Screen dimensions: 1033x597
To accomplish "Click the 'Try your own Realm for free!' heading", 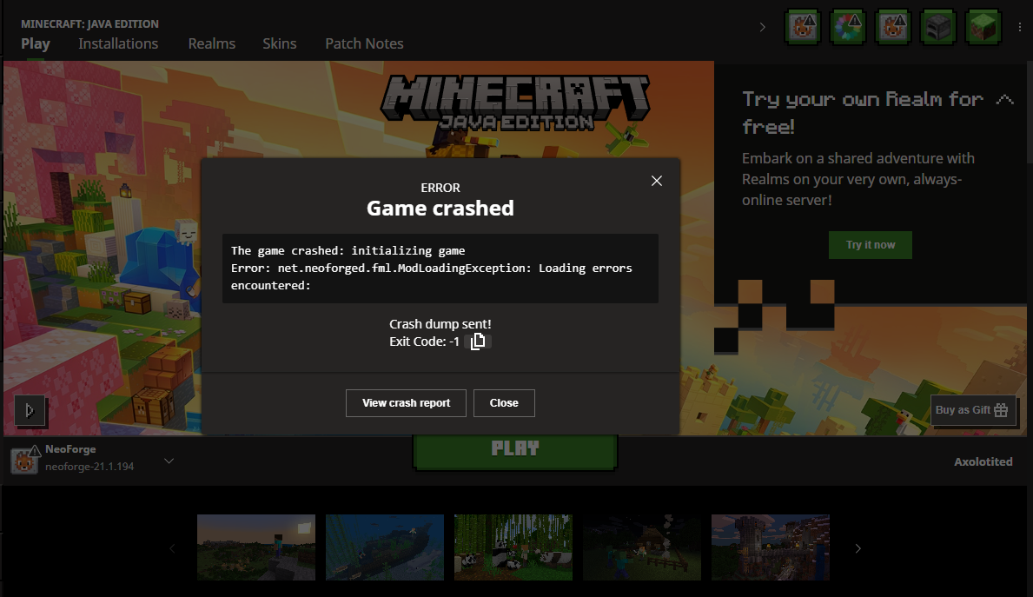I will 863,112.
